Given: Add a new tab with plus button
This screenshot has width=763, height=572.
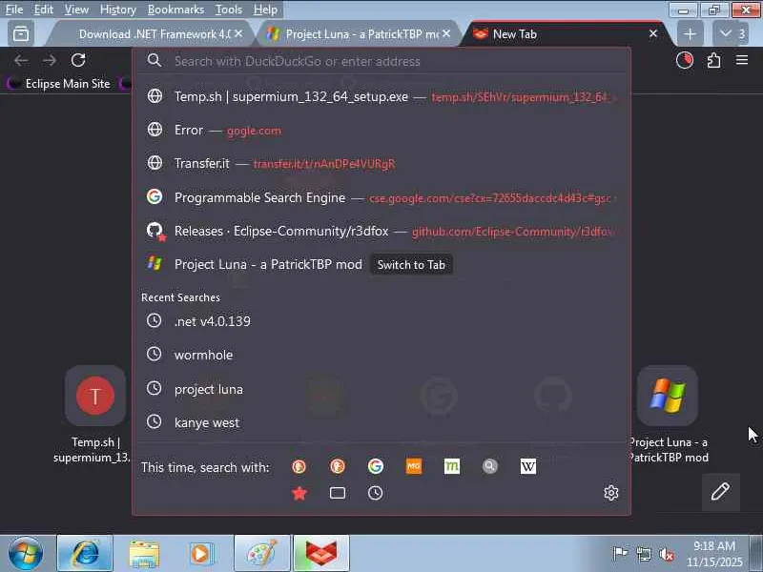Looking at the screenshot, I should (x=690, y=33).
